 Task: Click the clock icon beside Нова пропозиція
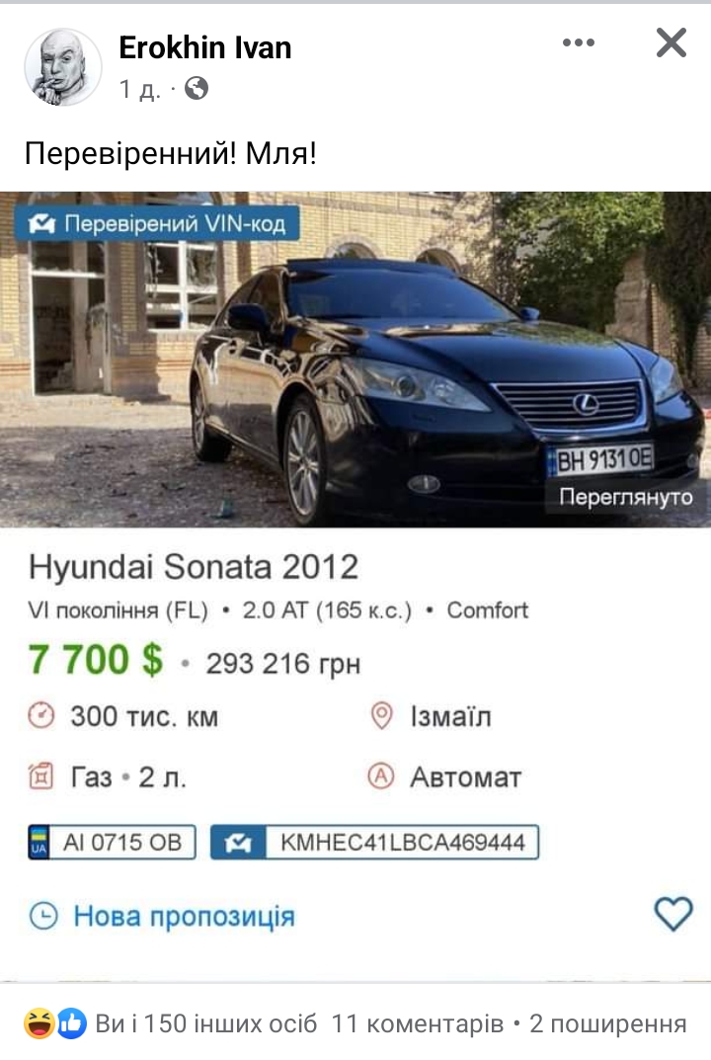(x=43, y=917)
